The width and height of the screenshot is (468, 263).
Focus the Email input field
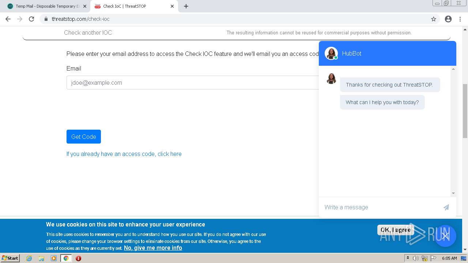[193, 83]
